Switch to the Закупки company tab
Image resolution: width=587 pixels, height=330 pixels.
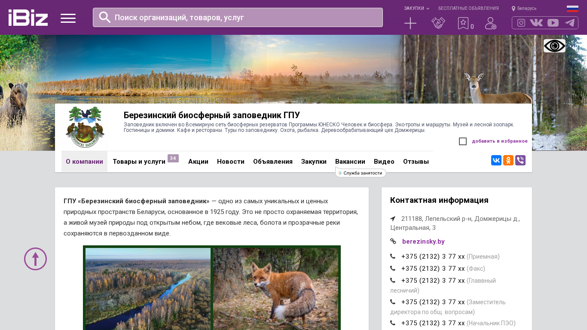(x=314, y=162)
